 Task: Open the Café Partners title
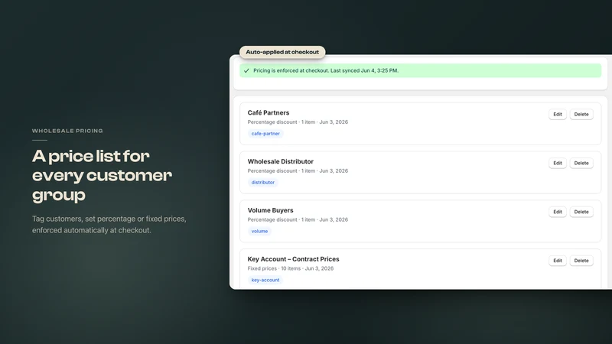(269, 112)
